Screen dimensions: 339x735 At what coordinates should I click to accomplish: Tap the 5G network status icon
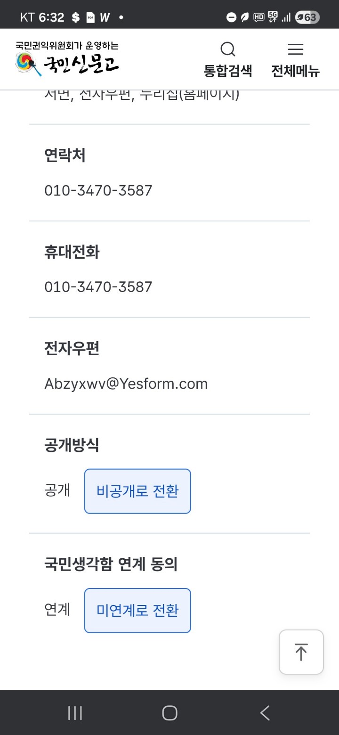[x=273, y=17]
